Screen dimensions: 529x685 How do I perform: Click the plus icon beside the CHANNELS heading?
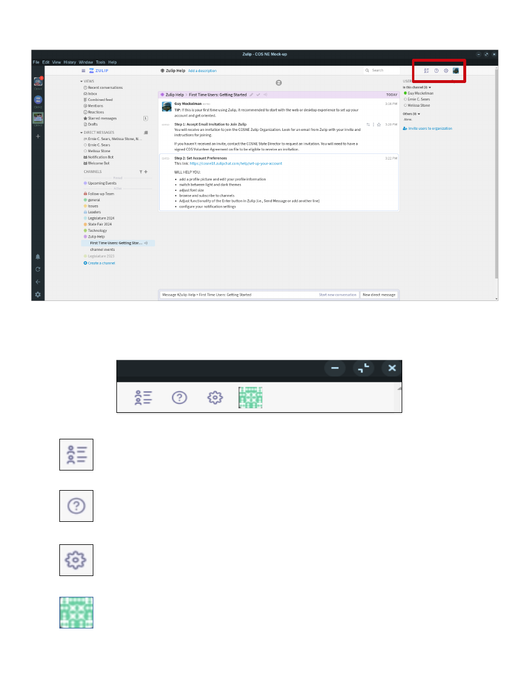pyautogui.click(x=146, y=172)
